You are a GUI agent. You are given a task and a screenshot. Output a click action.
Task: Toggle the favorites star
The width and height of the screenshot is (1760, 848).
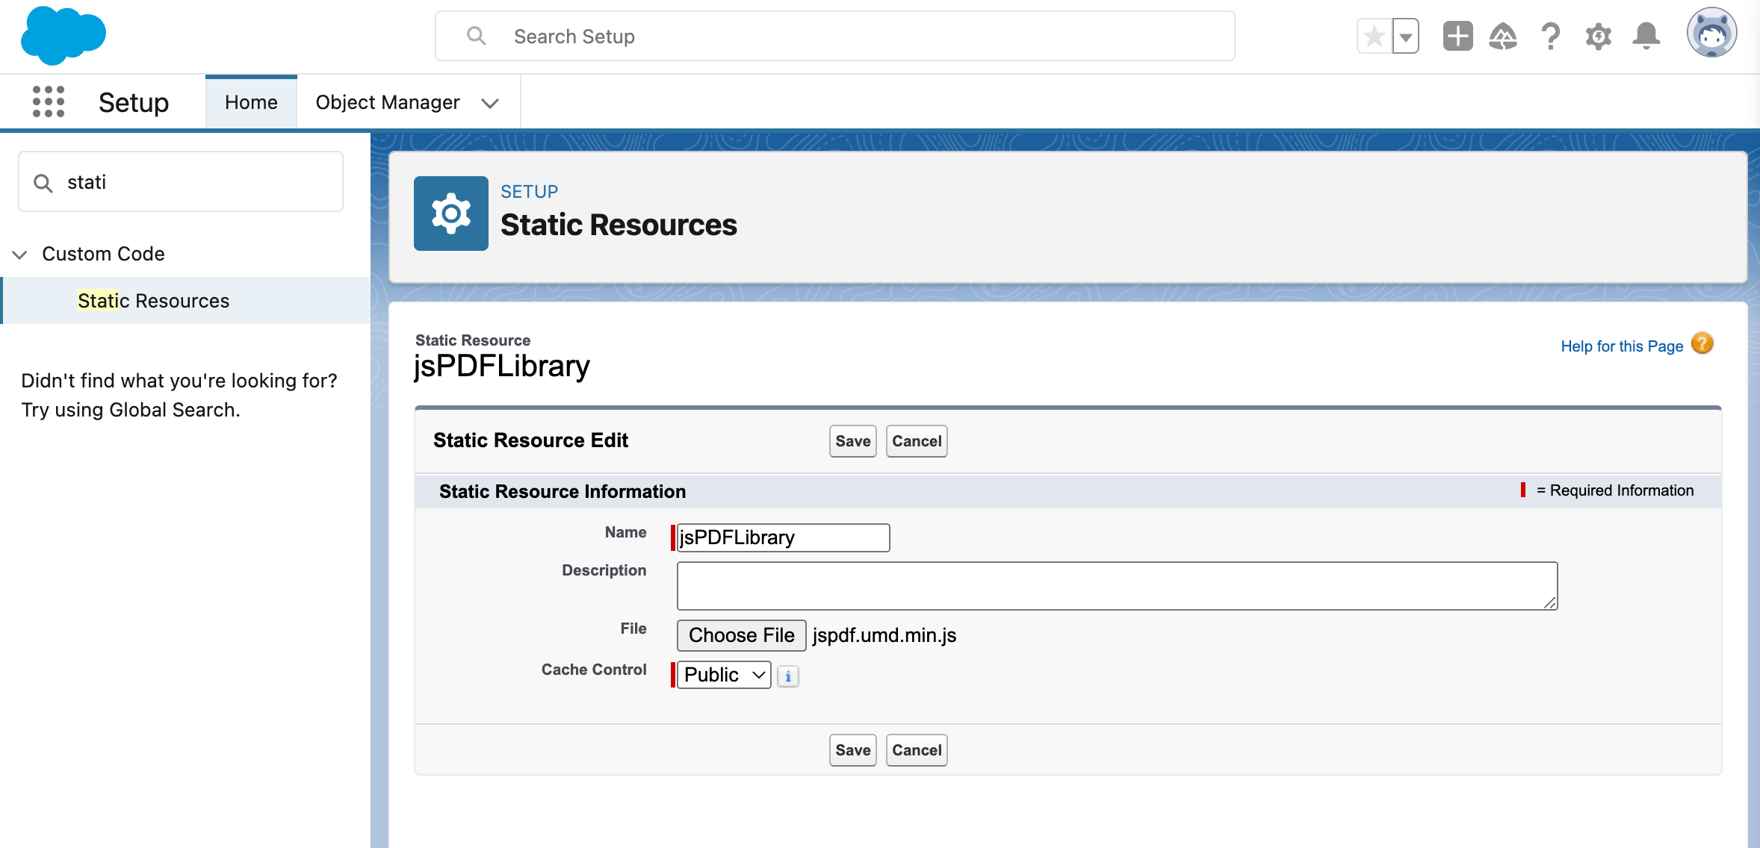pyautogui.click(x=1373, y=35)
